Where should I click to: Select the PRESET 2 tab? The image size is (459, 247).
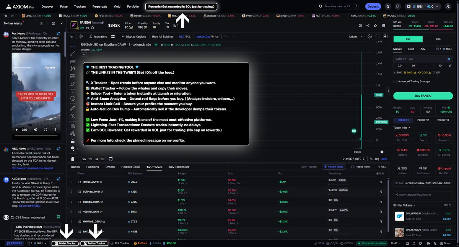point(423,120)
